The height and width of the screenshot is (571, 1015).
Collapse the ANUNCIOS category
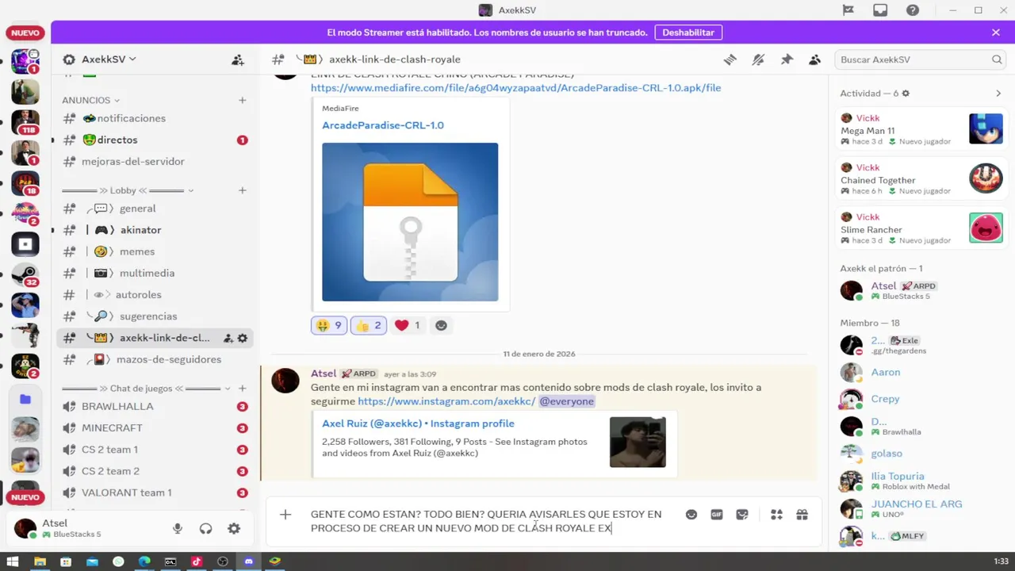tap(91, 100)
